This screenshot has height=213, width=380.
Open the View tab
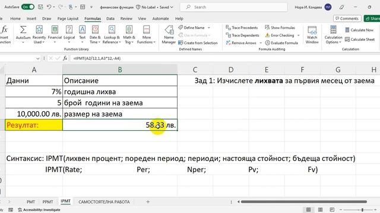(142, 18)
